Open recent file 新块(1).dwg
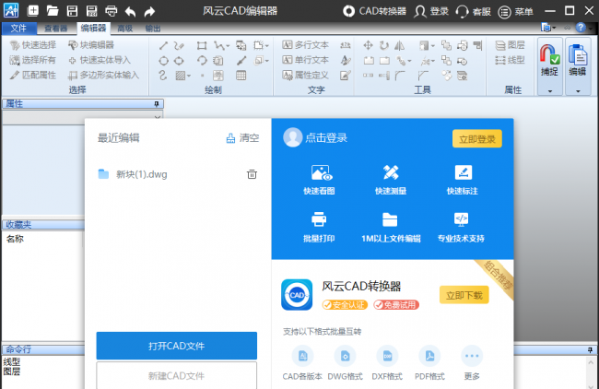This screenshot has height=389, width=599. point(133,174)
